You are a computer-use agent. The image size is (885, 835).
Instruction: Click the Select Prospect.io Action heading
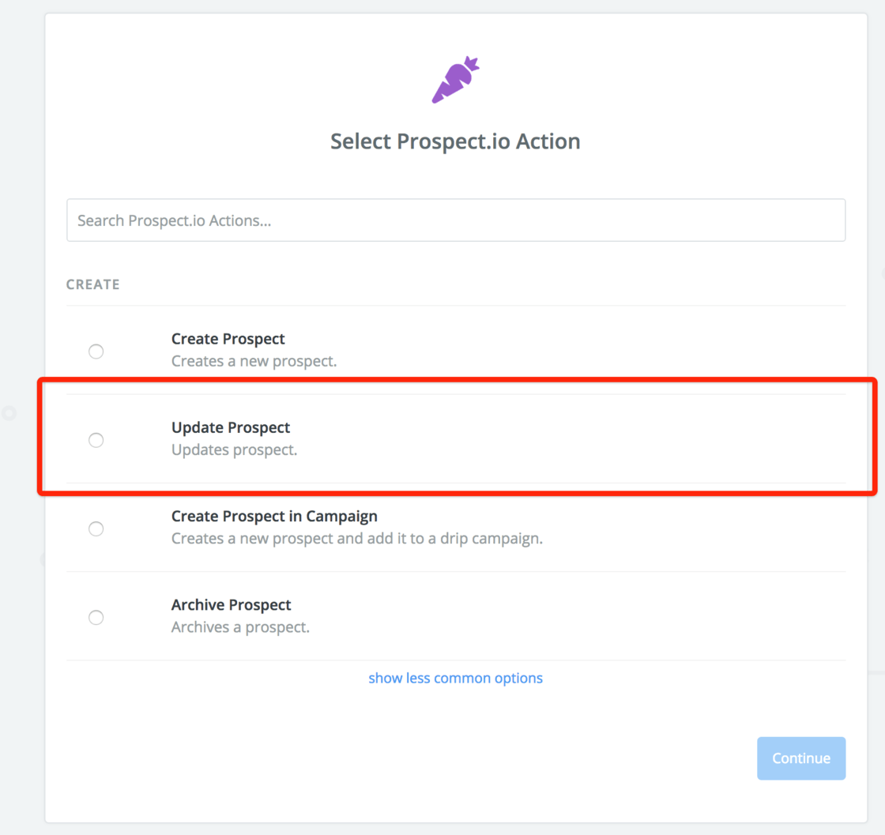pos(455,141)
